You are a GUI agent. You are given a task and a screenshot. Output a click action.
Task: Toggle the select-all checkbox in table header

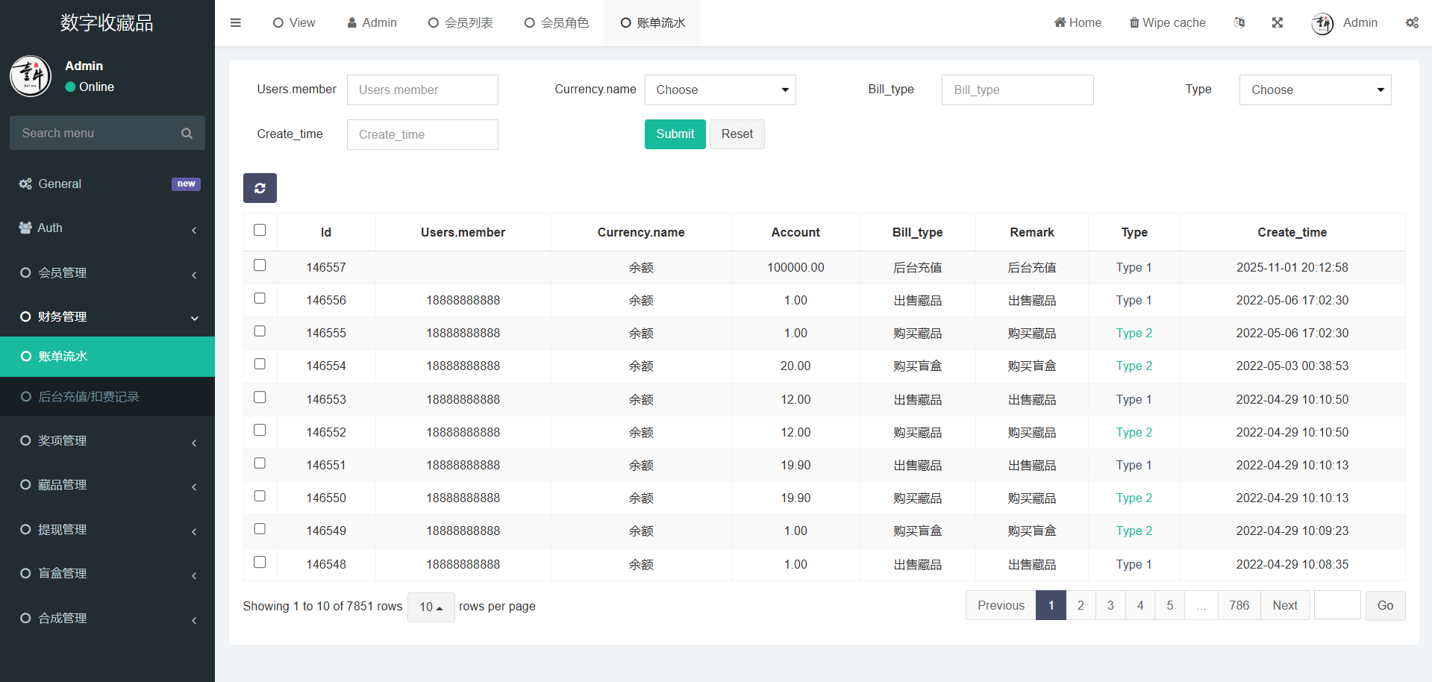260,230
